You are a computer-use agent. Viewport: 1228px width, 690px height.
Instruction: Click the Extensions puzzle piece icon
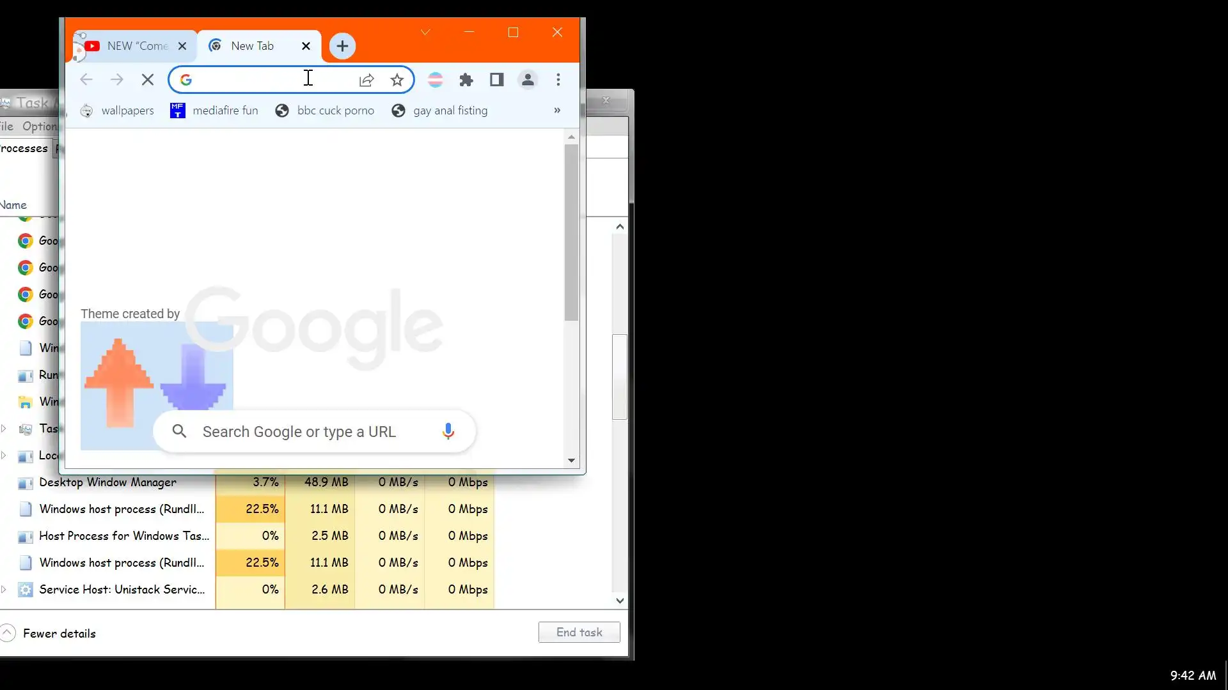(x=466, y=80)
